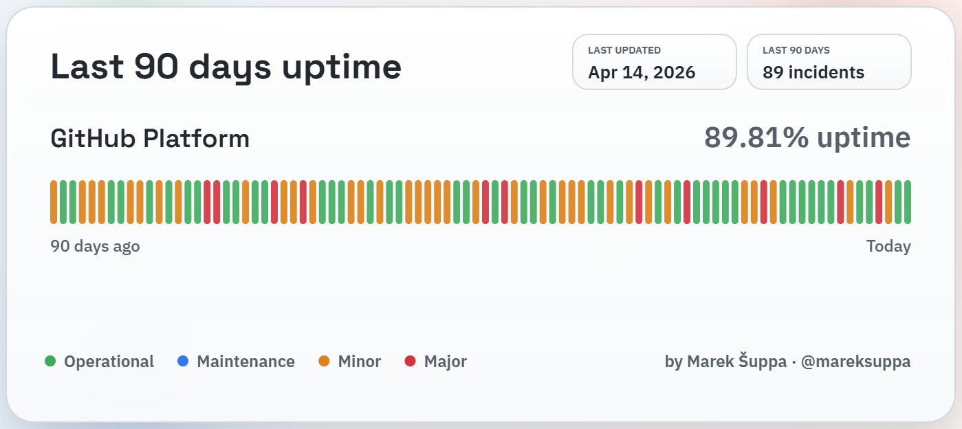962x429 pixels.
Task: Select the Last 90 days uptime heading
Action: (226, 66)
